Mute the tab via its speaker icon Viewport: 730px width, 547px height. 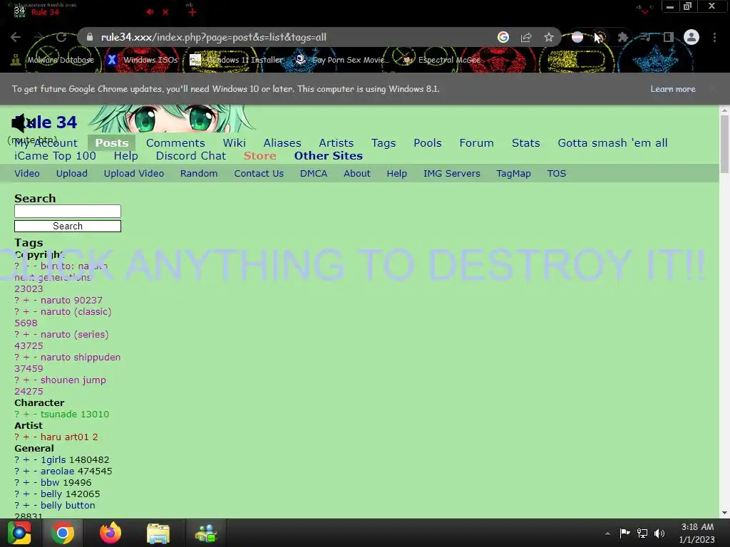click(150, 12)
